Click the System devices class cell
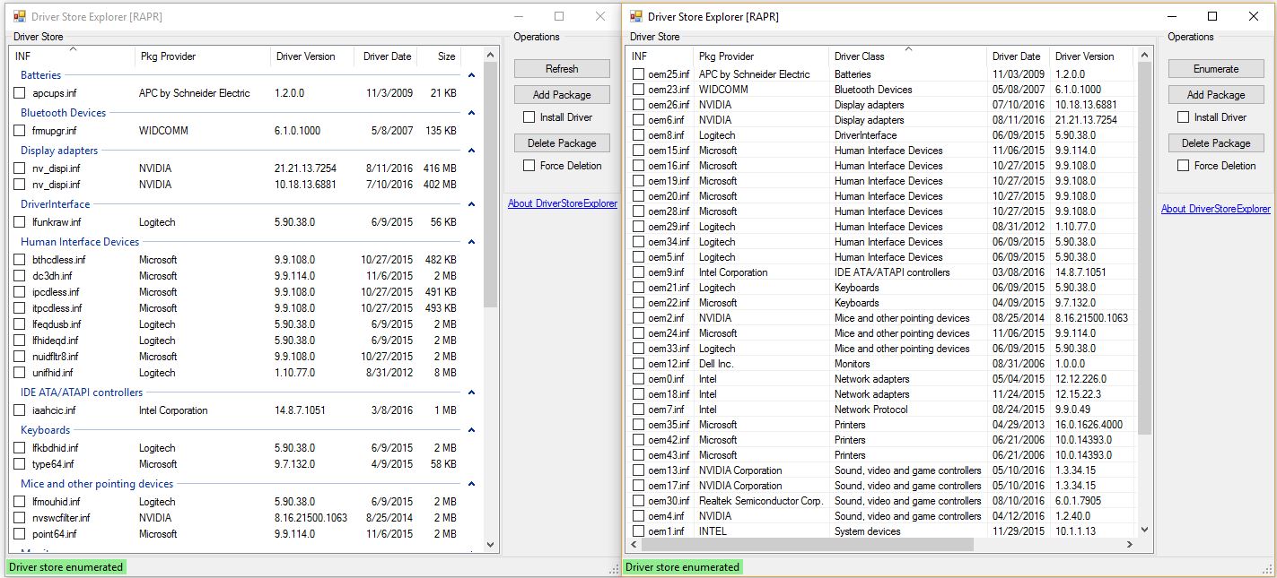The height and width of the screenshot is (578, 1277). click(867, 531)
